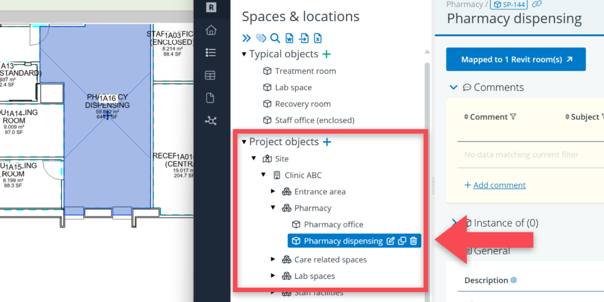This screenshot has width=604, height=302.
Task: Expand the Lab spaces node
Action: [273, 275]
